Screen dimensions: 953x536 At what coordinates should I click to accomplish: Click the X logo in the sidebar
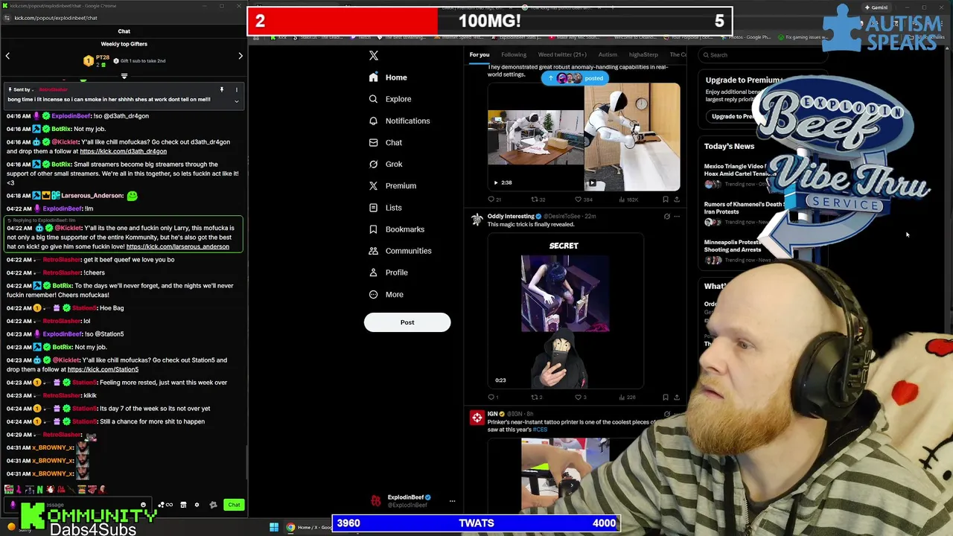[374, 56]
